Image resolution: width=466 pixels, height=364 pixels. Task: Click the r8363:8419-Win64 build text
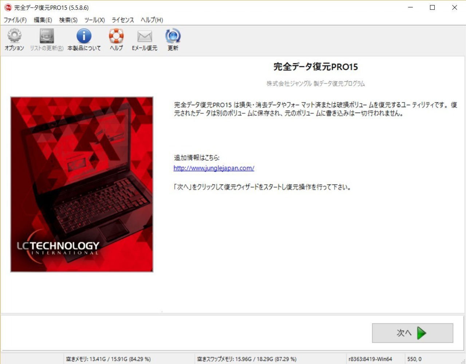click(x=370, y=359)
